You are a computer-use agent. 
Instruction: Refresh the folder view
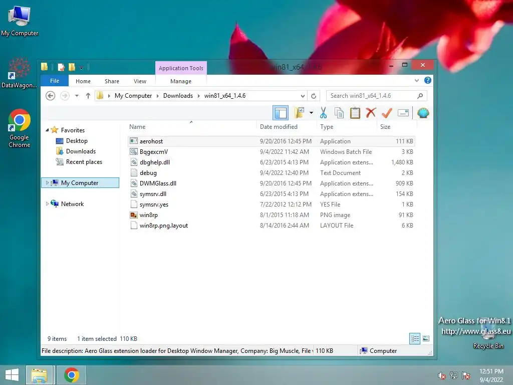coord(314,96)
